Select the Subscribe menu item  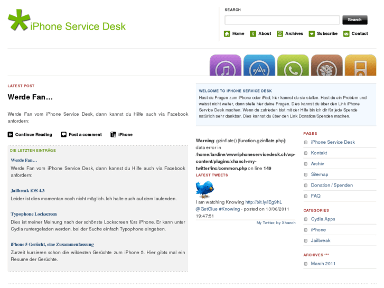(327, 34)
